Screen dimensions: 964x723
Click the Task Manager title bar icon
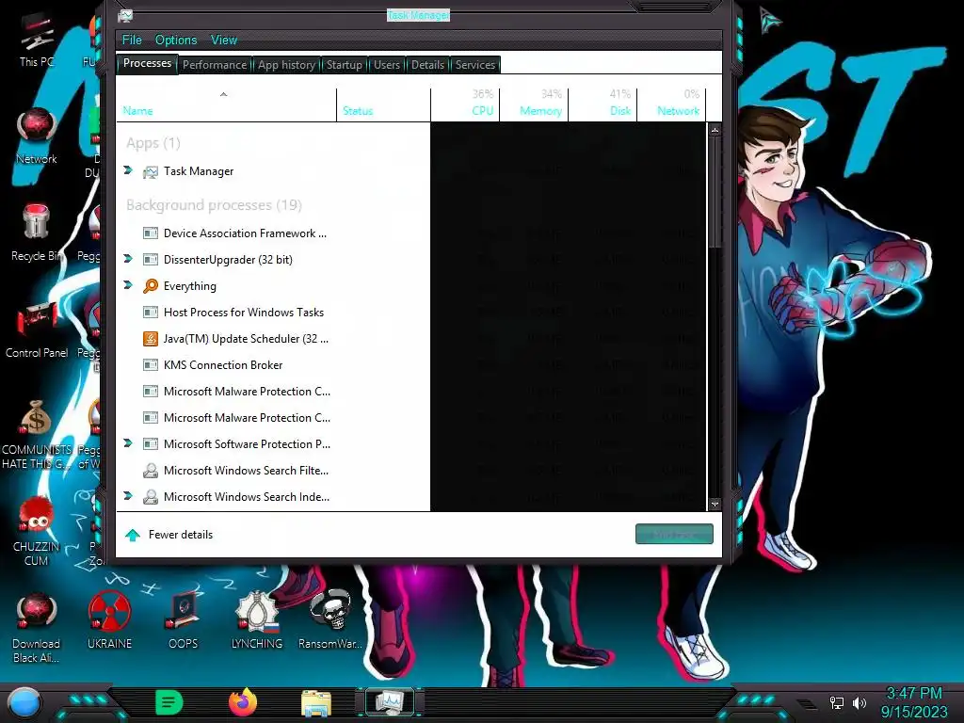(x=125, y=15)
